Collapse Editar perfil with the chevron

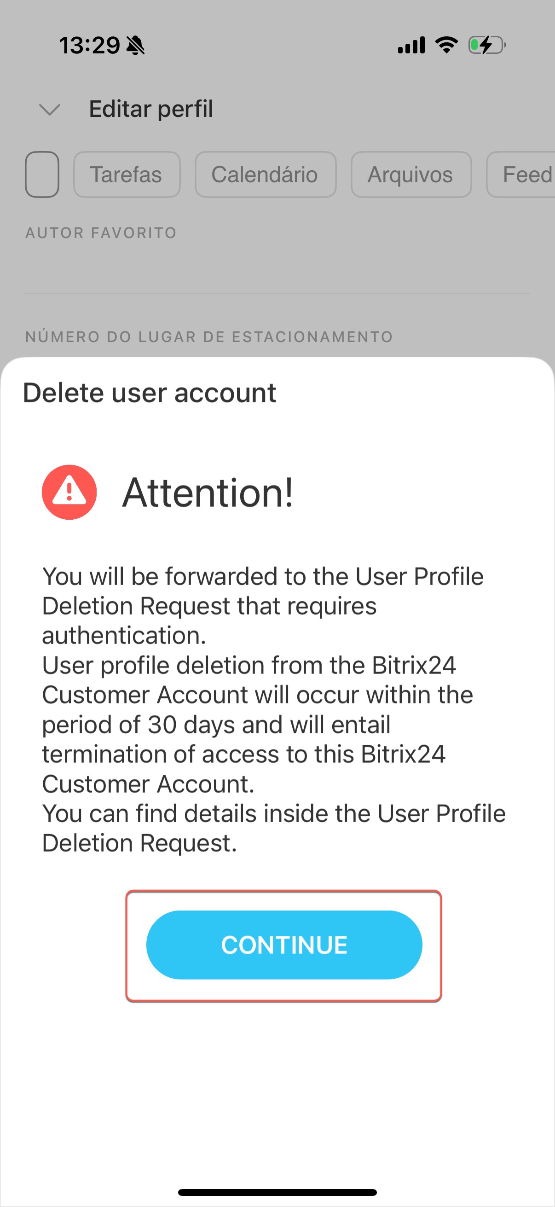pyautogui.click(x=50, y=110)
